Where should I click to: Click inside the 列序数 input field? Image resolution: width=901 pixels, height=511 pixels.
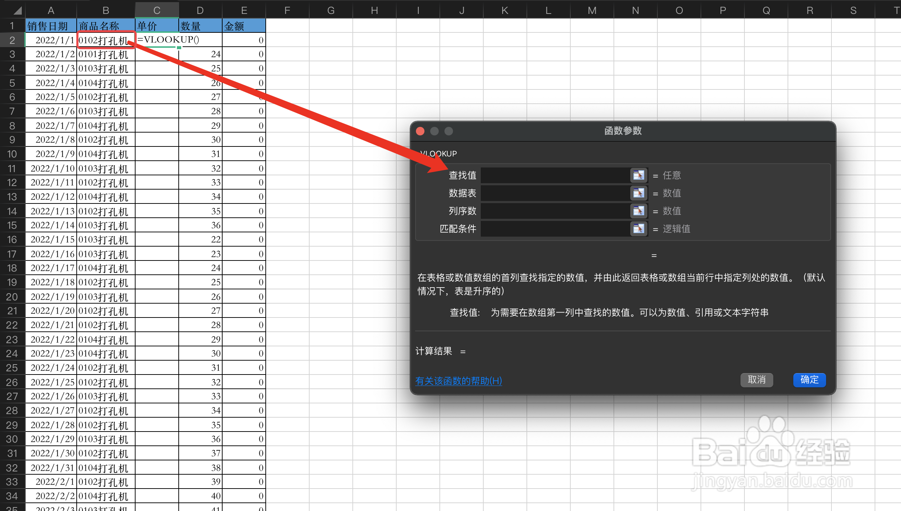[x=555, y=211]
